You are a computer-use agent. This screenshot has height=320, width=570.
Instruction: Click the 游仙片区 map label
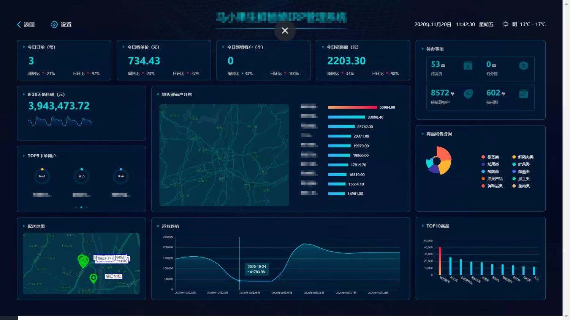[x=104, y=258]
